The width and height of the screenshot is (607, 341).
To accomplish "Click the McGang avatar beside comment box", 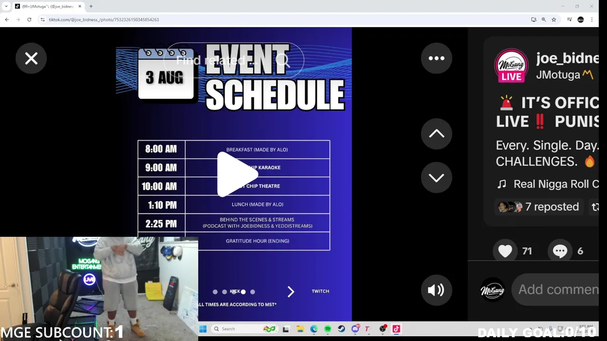I will tap(492, 290).
